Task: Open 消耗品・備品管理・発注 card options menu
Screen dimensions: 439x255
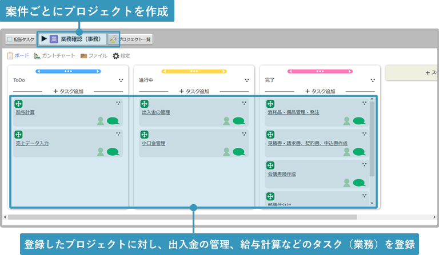Action: pos(364,103)
